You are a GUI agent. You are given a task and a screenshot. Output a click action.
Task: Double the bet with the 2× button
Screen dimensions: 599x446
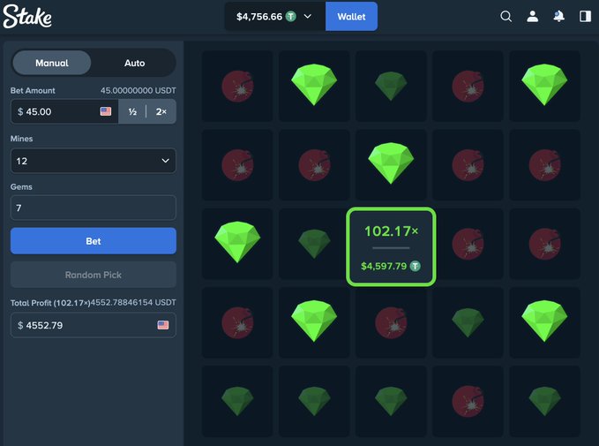pyautogui.click(x=161, y=111)
